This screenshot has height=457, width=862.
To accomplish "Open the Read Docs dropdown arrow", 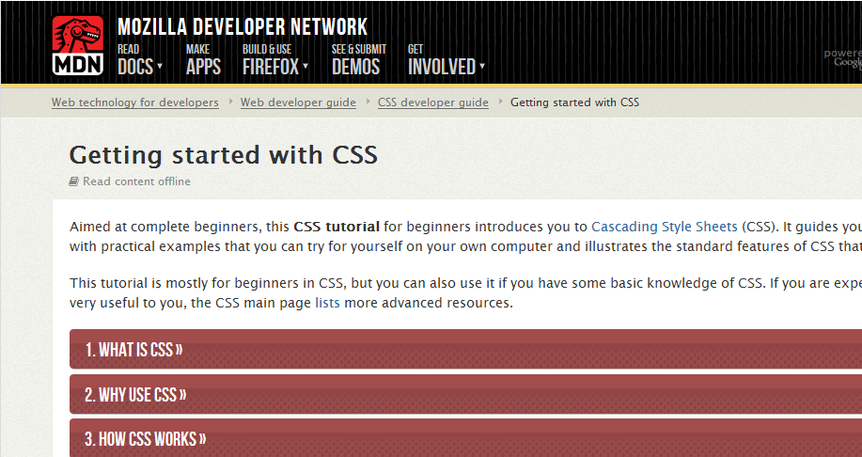I will pyautogui.click(x=160, y=67).
